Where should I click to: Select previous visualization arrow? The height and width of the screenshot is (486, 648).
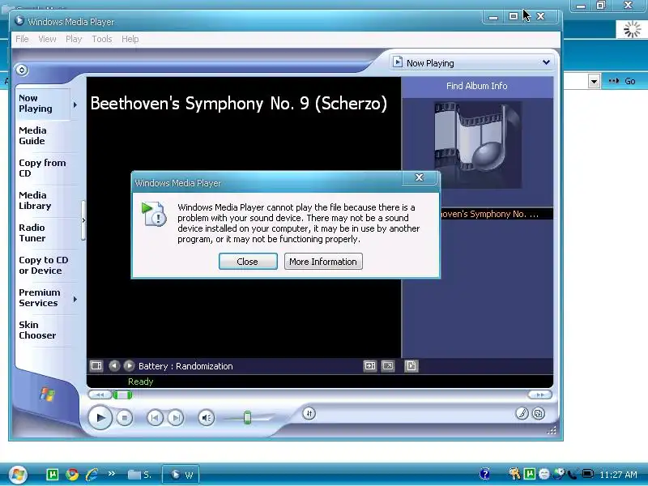(x=114, y=366)
